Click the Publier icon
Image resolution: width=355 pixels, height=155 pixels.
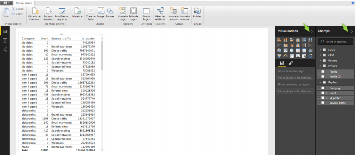[197, 12]
